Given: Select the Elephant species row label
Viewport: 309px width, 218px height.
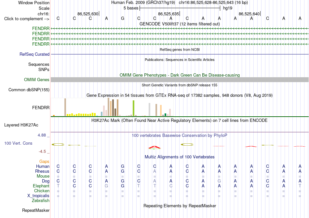Looking at the screenshot, I should point(41,186).
